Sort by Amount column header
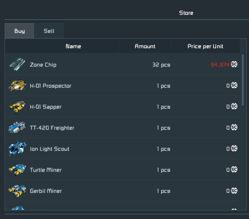 145,46
